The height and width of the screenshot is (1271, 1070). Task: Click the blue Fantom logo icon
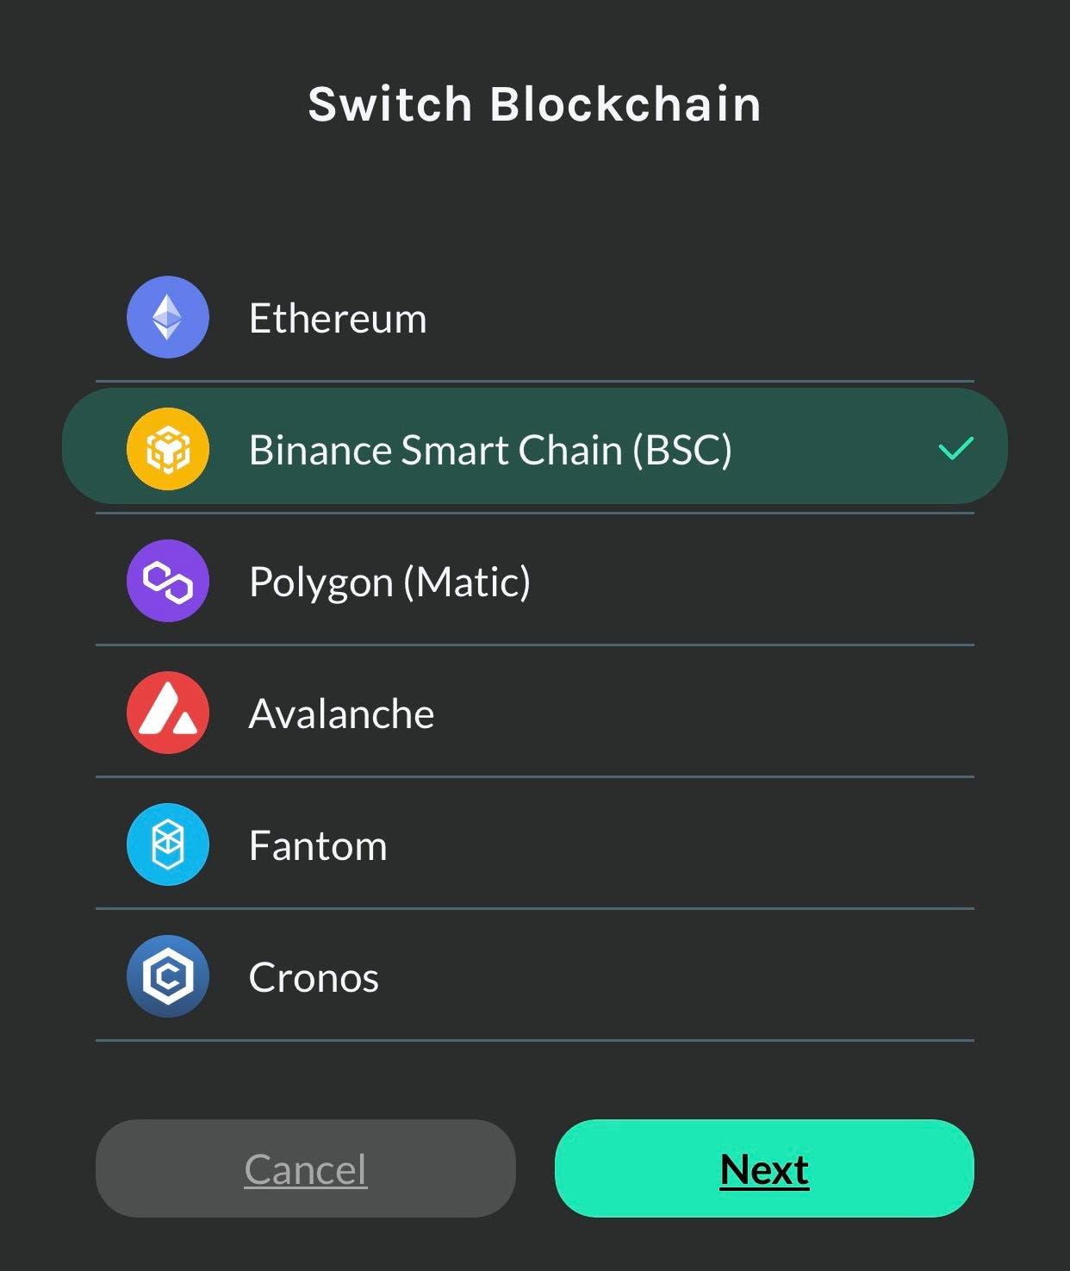coord(168,844)
